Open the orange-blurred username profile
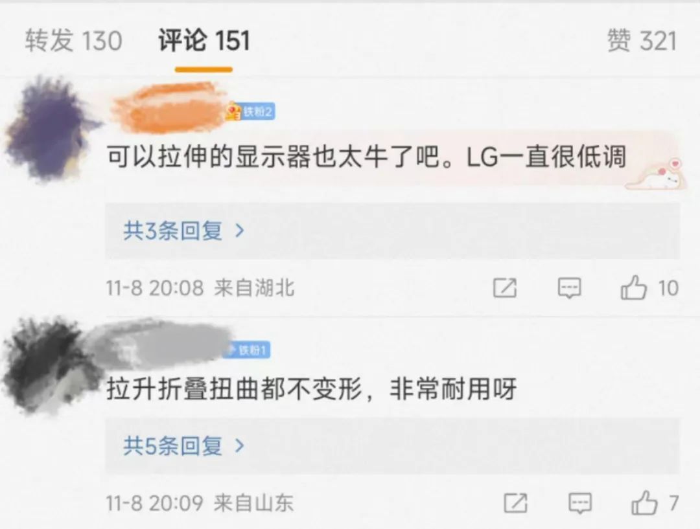The image size is (700, 529). point(169,109)
